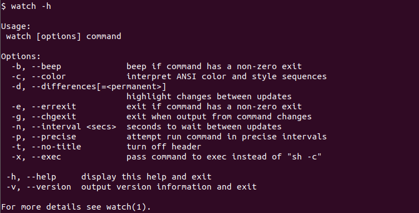Image resolution: width=419 pixels, height=213 pixels.
Task: Click the '--no-title' option
Action: click(56, 147)
